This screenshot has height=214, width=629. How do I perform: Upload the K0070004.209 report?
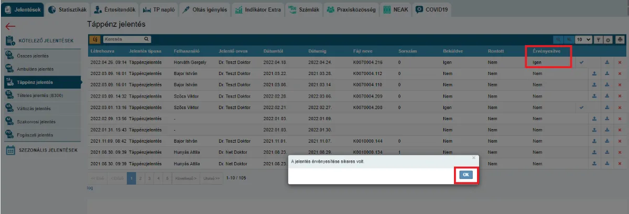[594, 96]
